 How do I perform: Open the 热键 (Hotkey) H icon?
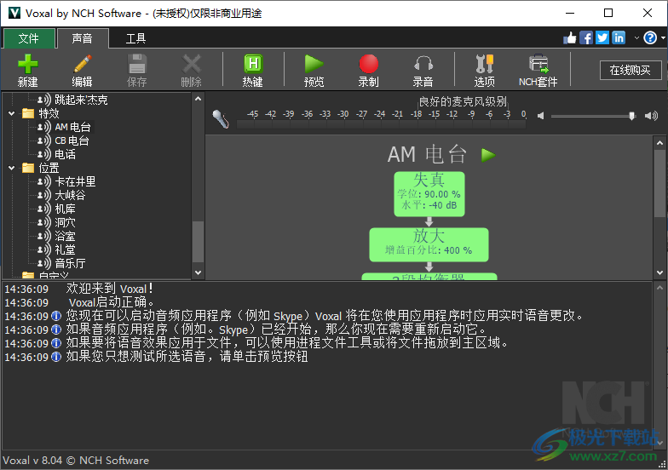253,65
